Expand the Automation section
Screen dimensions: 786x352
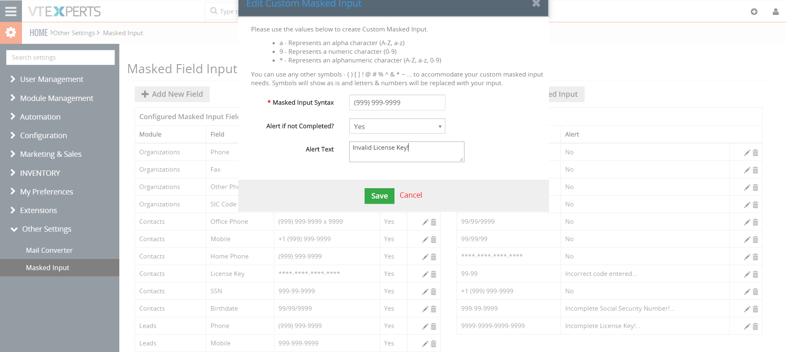click(x=40, y=117)
